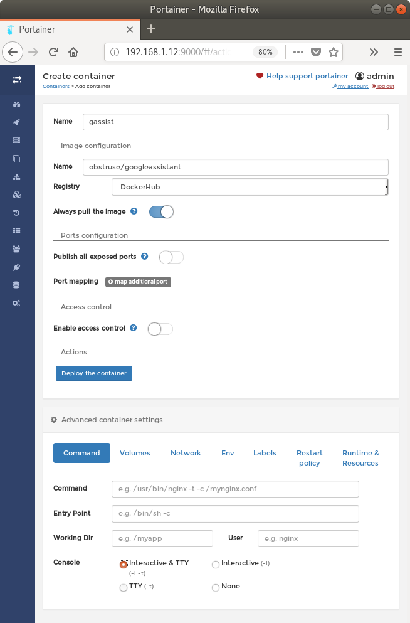410x623 pixels.
Task: Open page actions three-dot menu
Action: click(x=298, y=52)
